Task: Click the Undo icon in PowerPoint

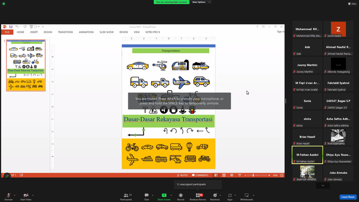Action: [x=17, y=27]
